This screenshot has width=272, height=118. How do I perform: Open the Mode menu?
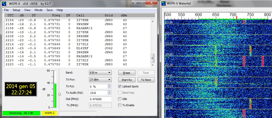pyautogui.click(x=38, y=10)
